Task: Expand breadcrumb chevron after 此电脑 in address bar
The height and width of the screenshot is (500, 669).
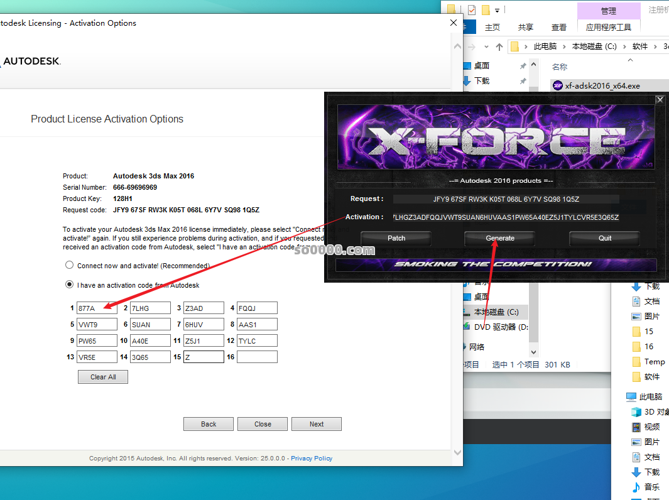Action: [x=564, y=46]
